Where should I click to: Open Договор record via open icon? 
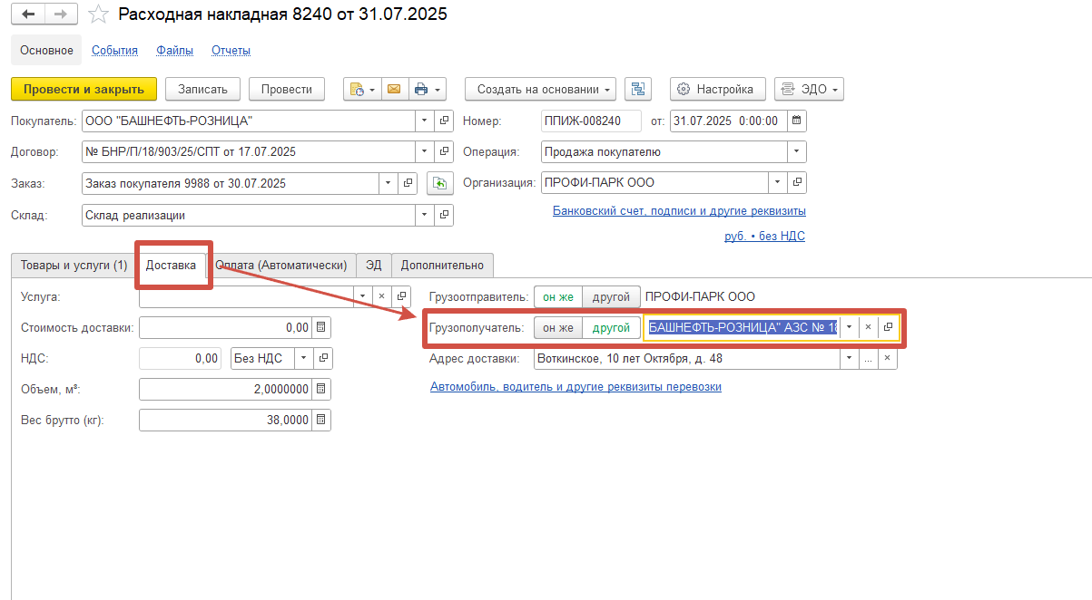pyautogui.click(x=445, y=151)
